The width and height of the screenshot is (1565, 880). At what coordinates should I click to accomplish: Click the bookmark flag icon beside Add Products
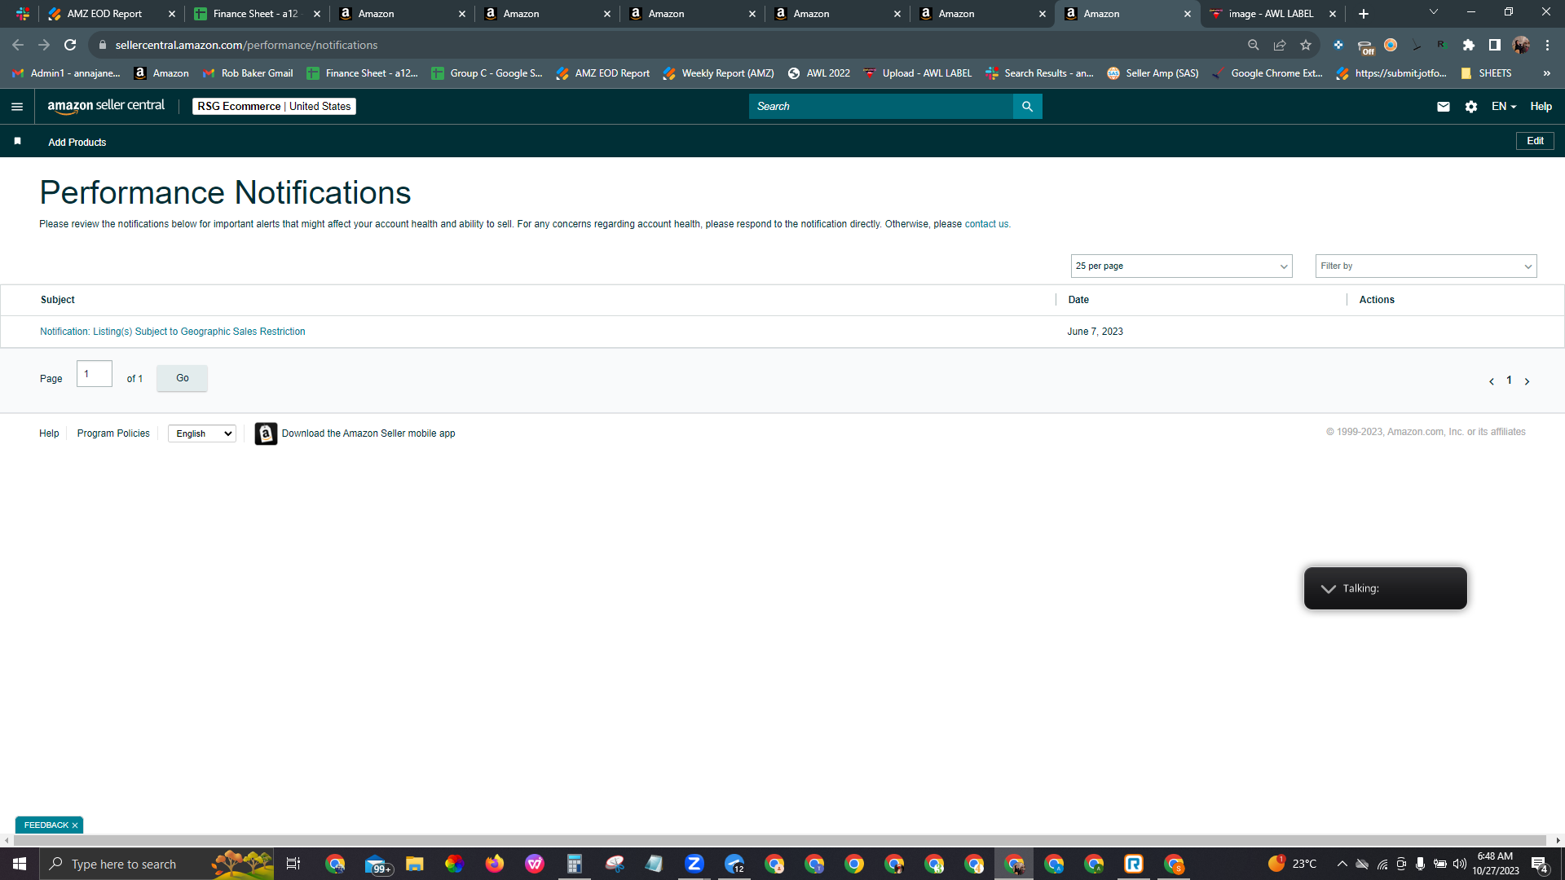[18, 142]
